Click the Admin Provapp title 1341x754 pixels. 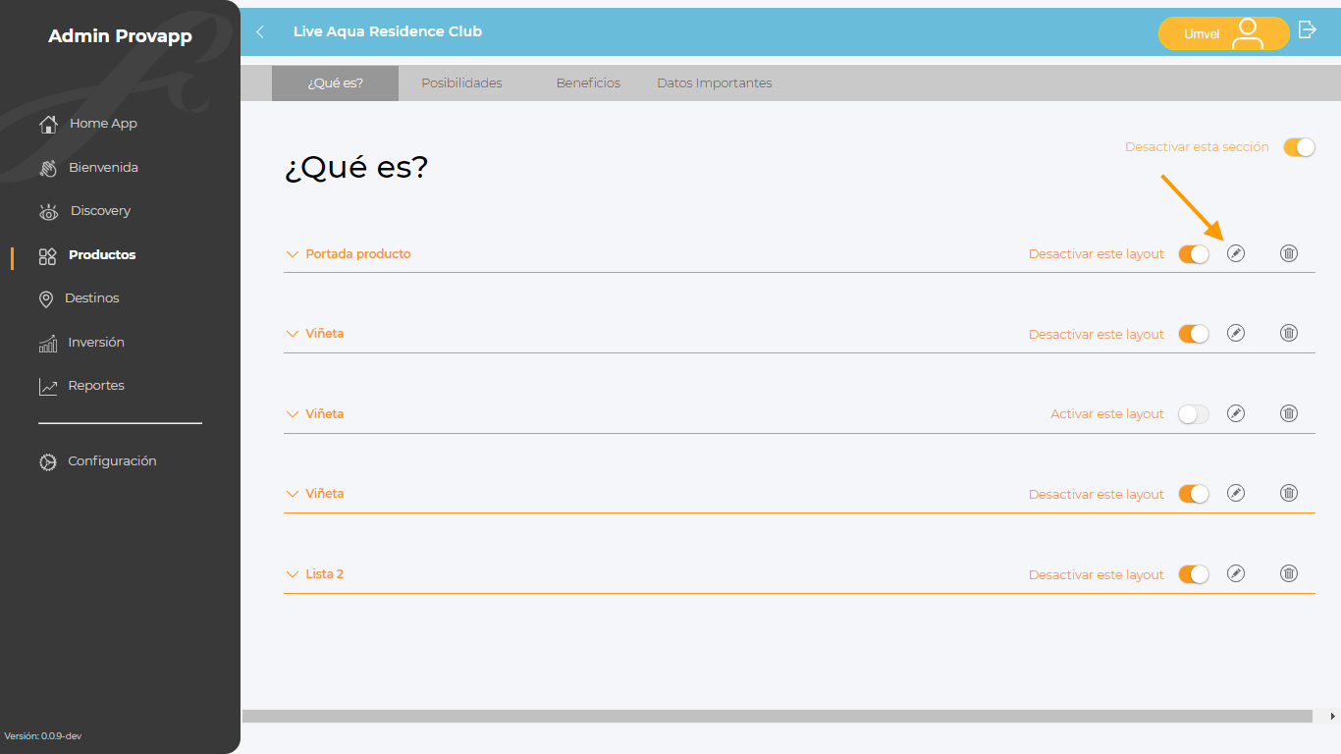point(120,37)
